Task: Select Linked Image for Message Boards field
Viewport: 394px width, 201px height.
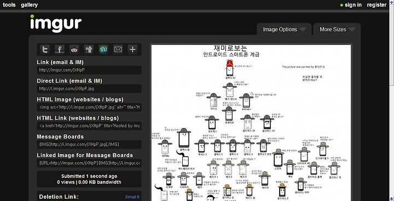Action: pos(89,163)
